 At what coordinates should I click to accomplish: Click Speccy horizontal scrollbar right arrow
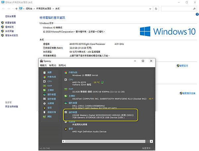(x=151, y=141)
